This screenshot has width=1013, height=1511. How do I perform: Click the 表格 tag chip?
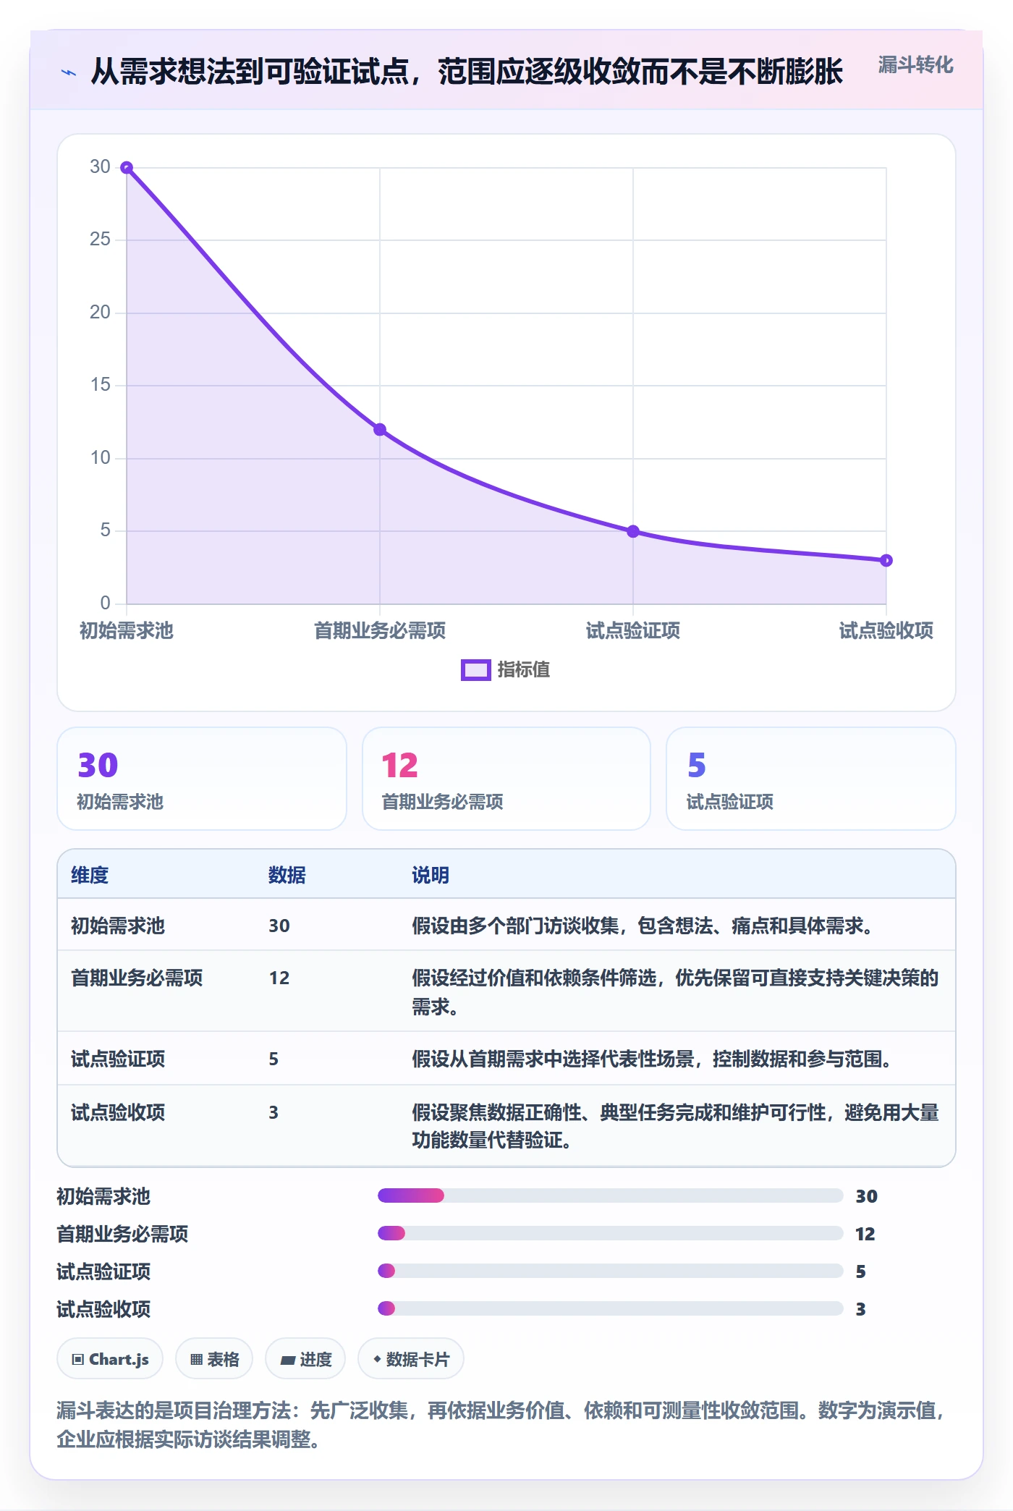[214, 1359]
